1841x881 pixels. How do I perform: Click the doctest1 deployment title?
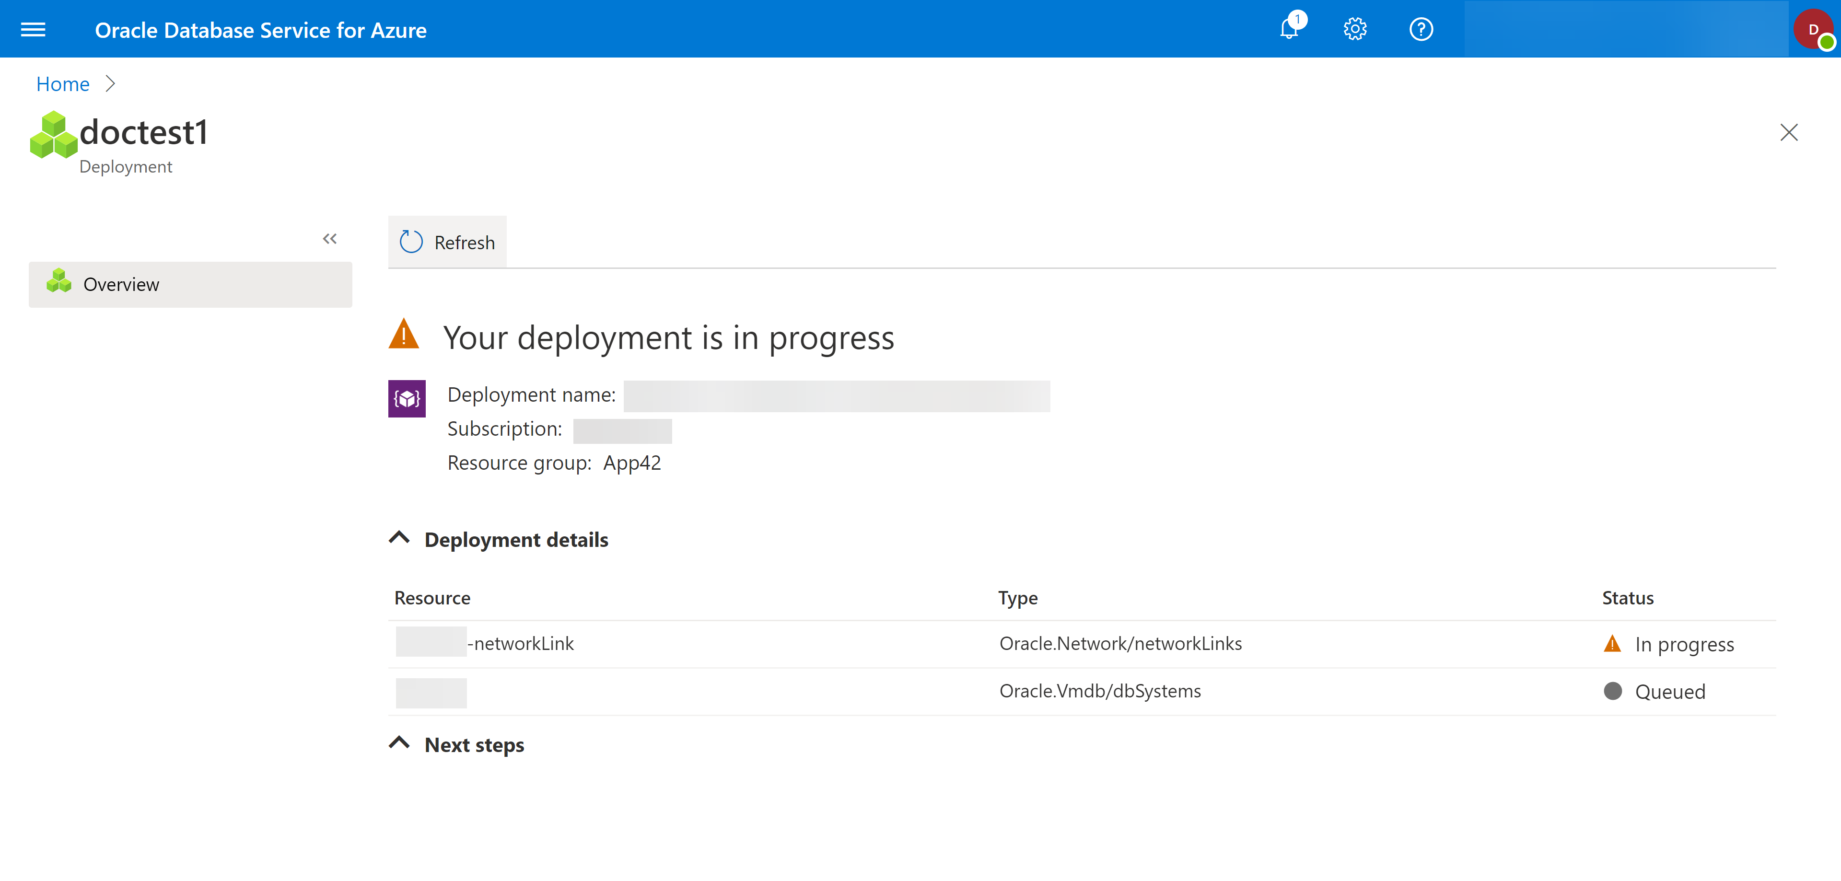pyautogui.click(x=144, y=133)
